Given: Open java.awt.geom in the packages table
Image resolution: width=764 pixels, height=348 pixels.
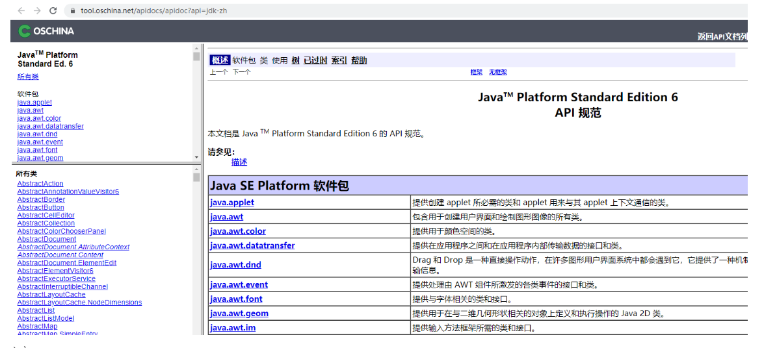Looking at the screenshot, I should pyautogui.click(x=239, y=314).
